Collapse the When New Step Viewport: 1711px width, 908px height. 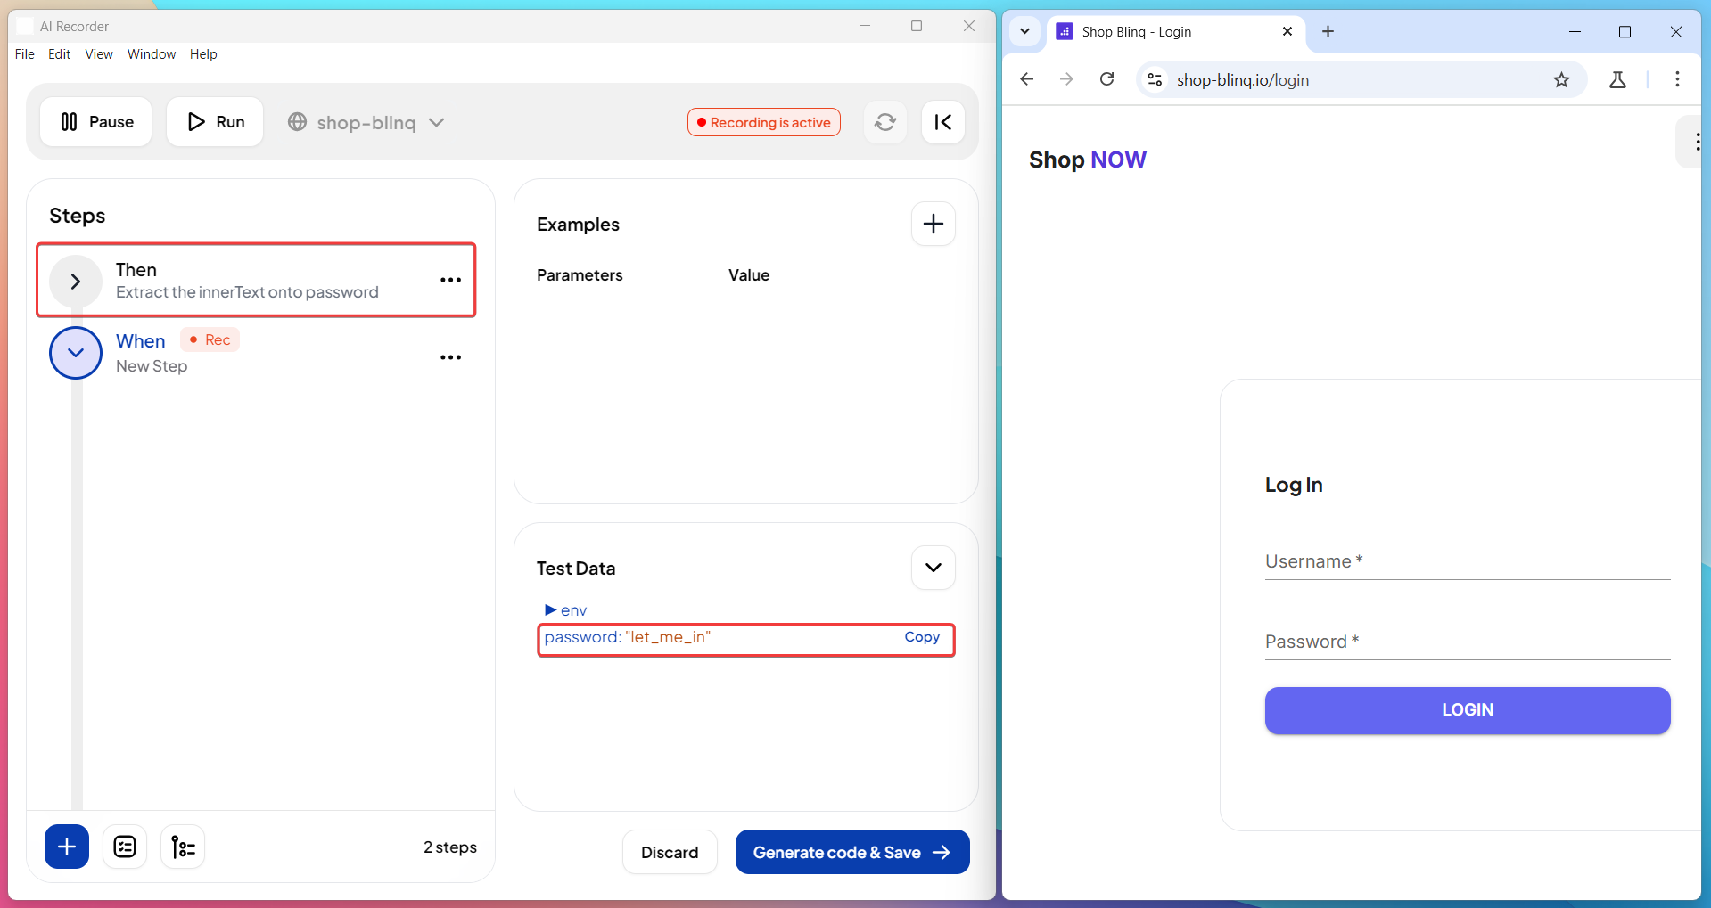(x=76, y=353)
